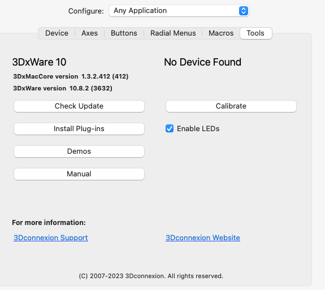The height and width of the screenshot is (290, 325).
Task: Switch to the Axes tab
Action: [x=89, y=33]
